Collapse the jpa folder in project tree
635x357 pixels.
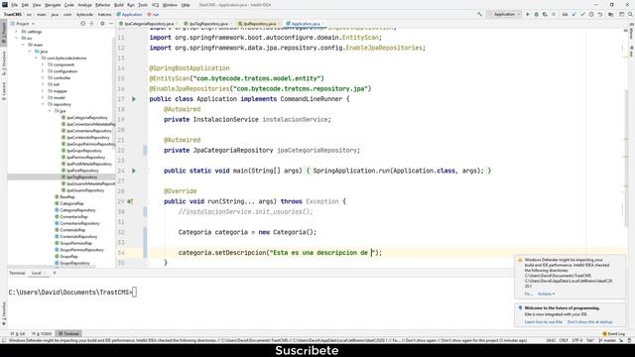click(50, 110)
